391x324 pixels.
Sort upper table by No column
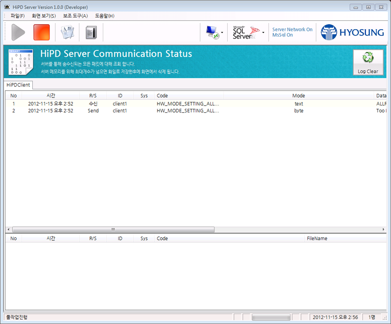click(x=13, y=96)
